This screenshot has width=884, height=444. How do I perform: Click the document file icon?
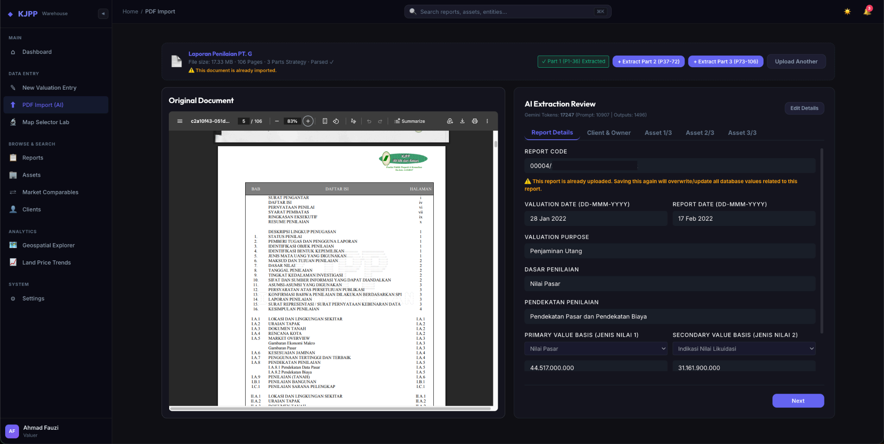177,61
